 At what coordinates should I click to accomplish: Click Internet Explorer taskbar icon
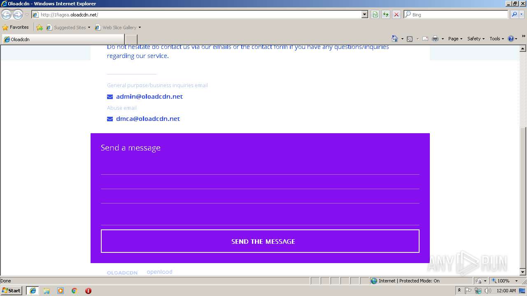click(33, 291)
